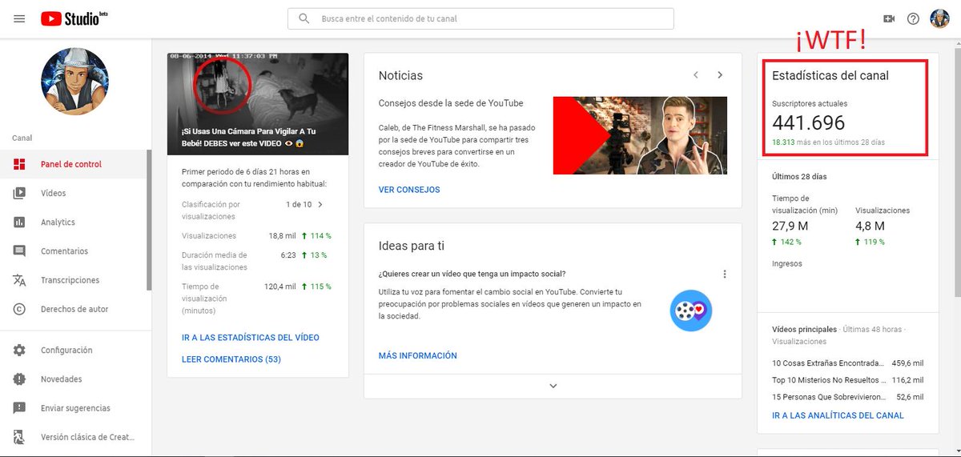Image resolution: width=961 pixels, height=457 pixels.
Task: Click MÁS INFORMACIÓN link
Action: pos(418,355)
